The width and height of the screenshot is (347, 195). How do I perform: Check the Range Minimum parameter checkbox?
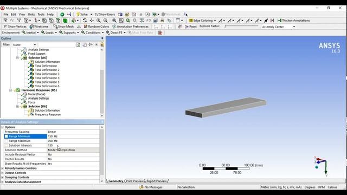pos(7,136)
